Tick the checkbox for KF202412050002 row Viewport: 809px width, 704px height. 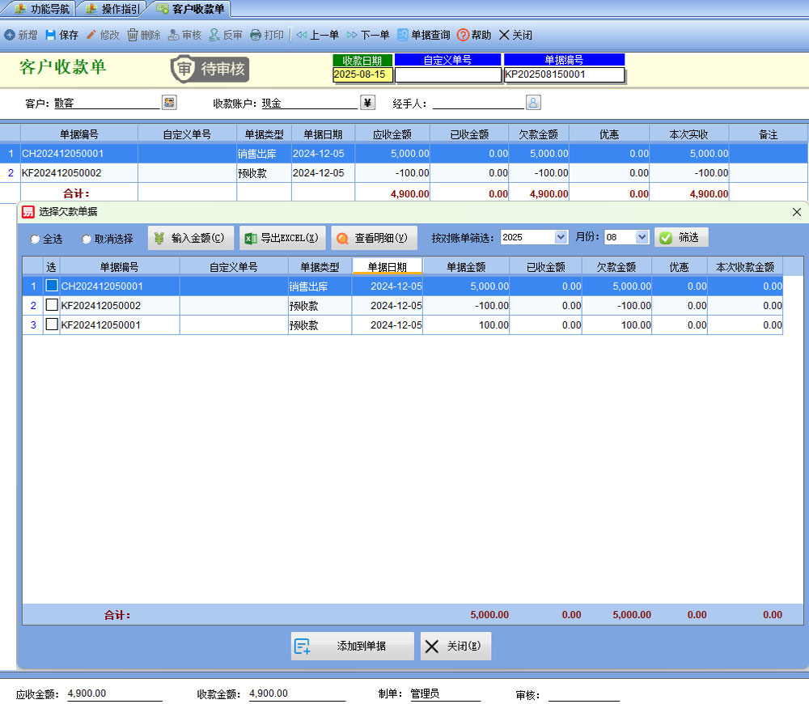tap(52, 305)
